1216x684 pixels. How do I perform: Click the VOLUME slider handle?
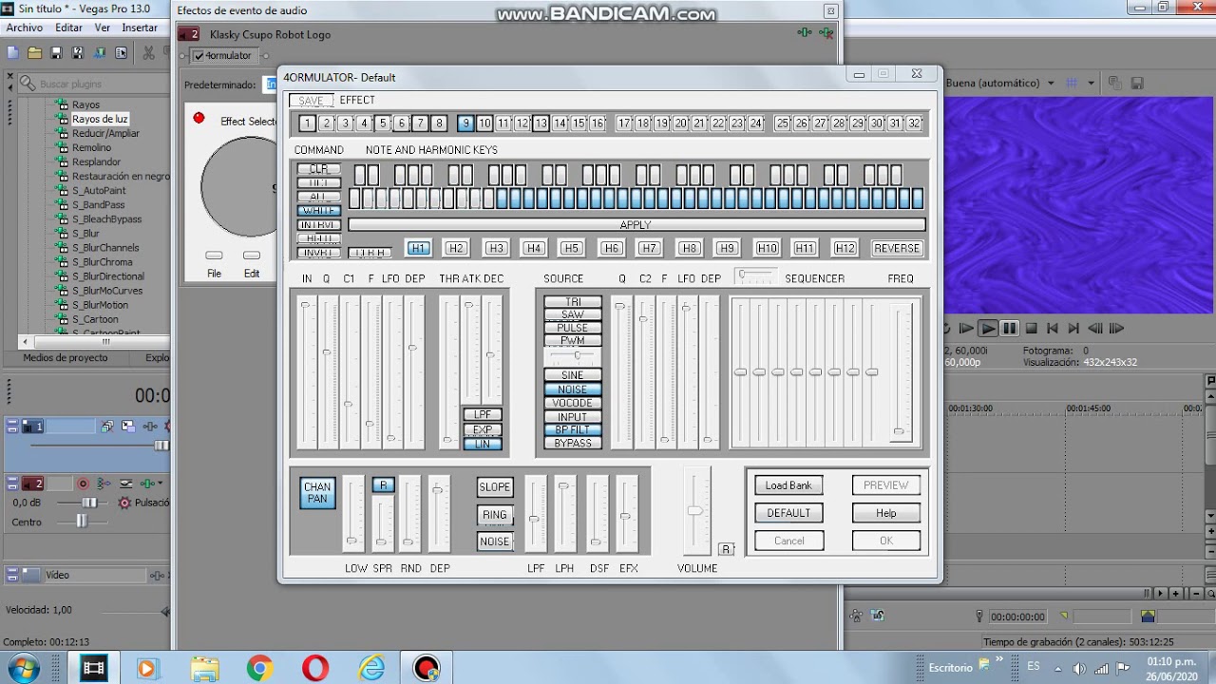(695, 511)
